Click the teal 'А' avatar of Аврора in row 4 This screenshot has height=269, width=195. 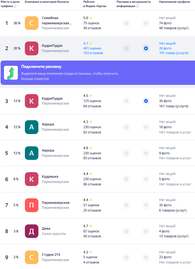point(31,127)
